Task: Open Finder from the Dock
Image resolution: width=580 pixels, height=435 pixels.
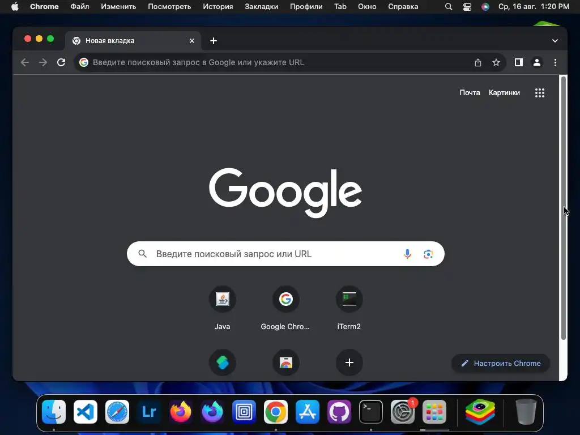Action: [x=54, y=412]
